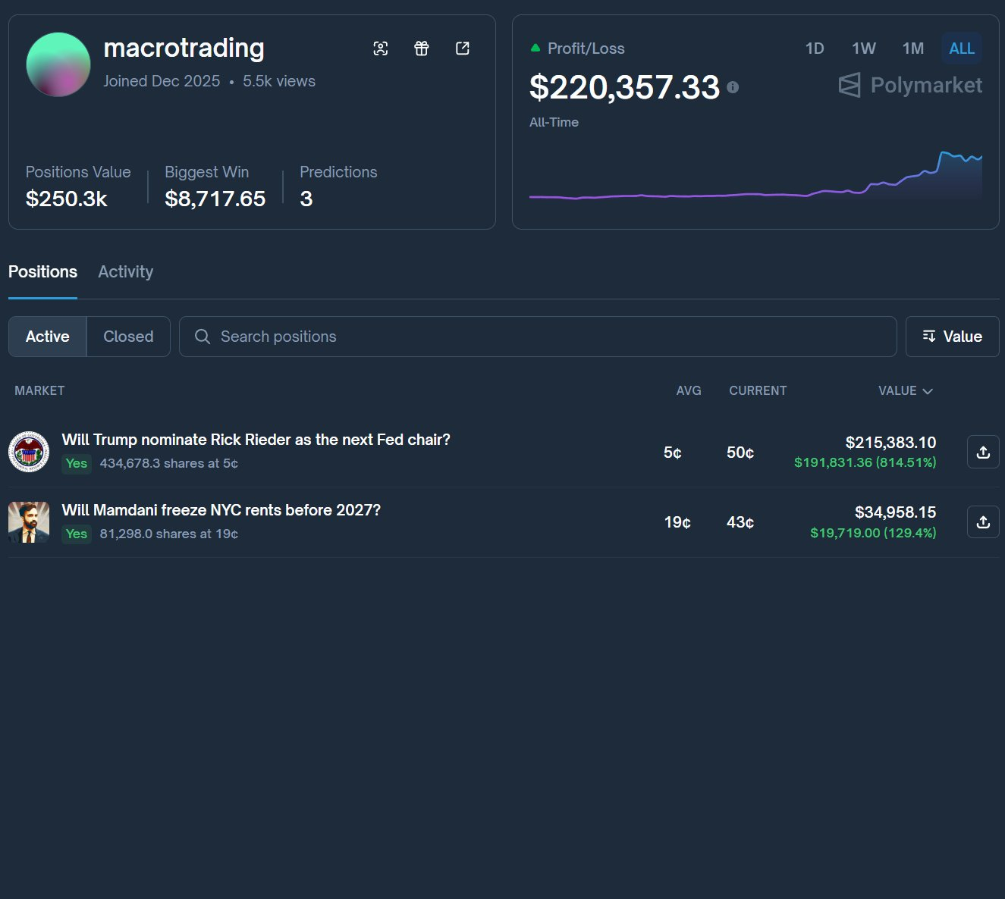Click the info icon beside profit amount
This screenshot has width=1005, height=899.
click(733, 87)
